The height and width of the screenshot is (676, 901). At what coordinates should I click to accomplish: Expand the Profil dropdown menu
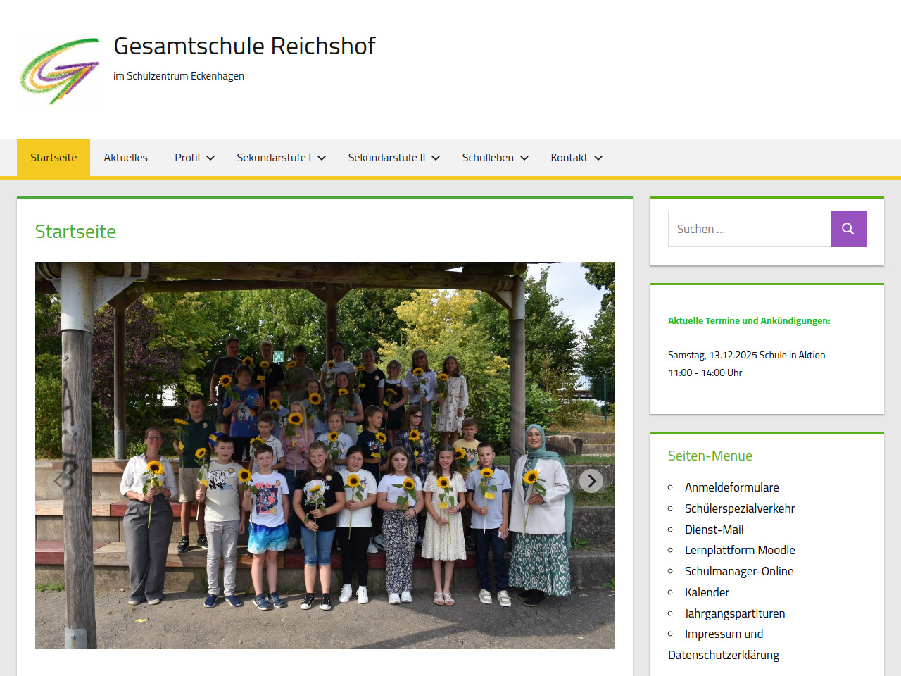(x=194, y=158)
